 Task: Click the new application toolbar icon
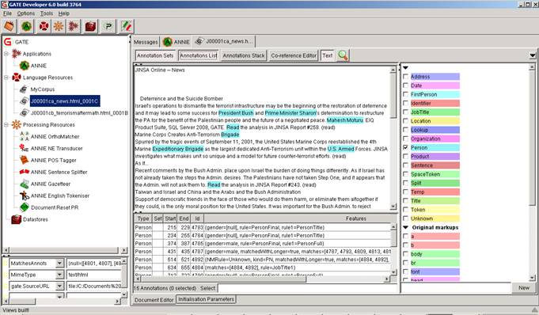[74, 26]
